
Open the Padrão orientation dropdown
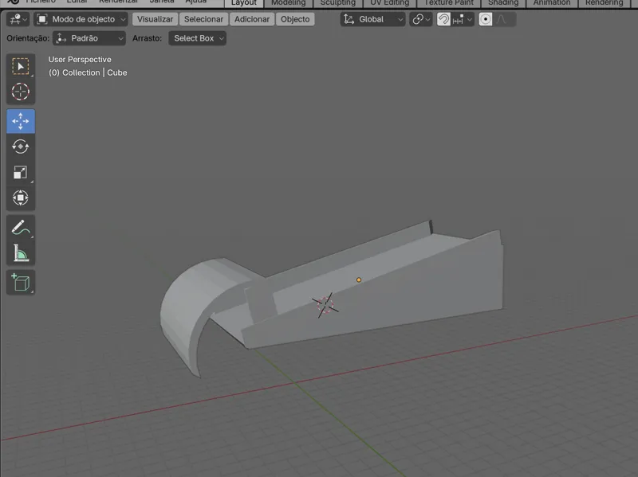[89, 38]
